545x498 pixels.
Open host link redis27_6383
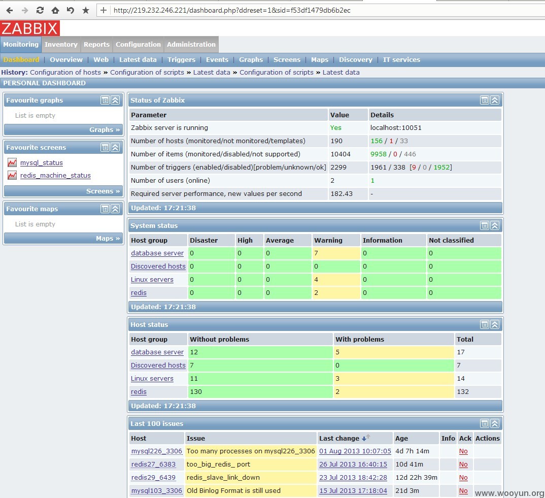pos(153,464)
